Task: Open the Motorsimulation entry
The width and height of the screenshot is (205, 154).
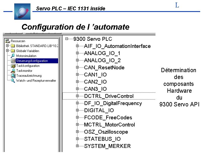Action: [26, 56]
